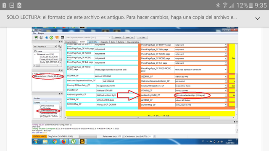Open the WelcomeSequenceInhibition_CF dropdown
Screen dimensions: 269x151
coord(201,81)
